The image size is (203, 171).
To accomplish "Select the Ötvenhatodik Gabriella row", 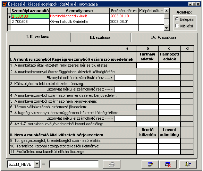I will click(86, 22).
